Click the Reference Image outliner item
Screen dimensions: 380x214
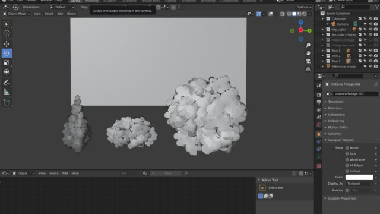343,67
